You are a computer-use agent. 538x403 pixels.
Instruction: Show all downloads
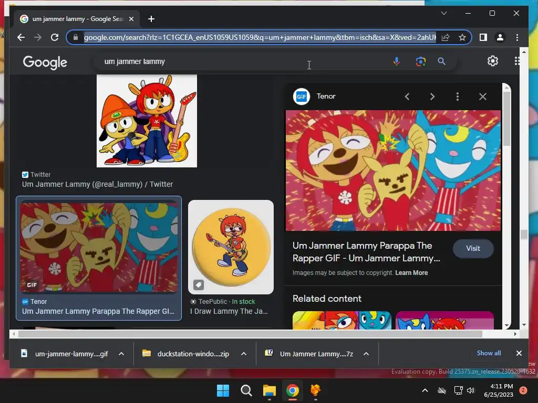tap(489, 353)
